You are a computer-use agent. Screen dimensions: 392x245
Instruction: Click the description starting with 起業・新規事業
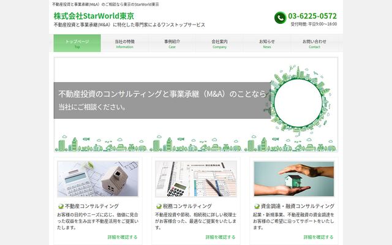(x=294, y=221)
